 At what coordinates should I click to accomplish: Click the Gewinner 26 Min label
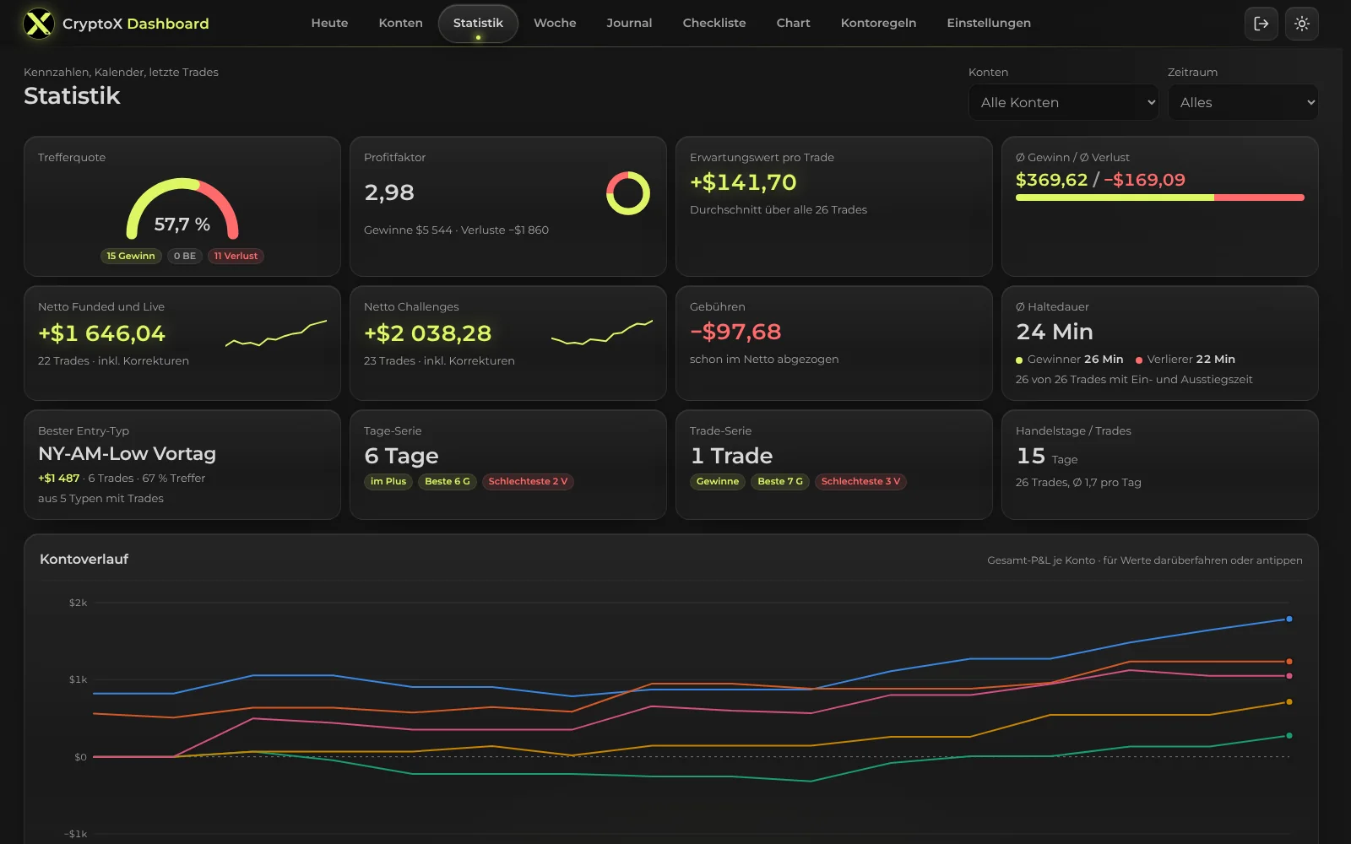tap(1070, 359)
